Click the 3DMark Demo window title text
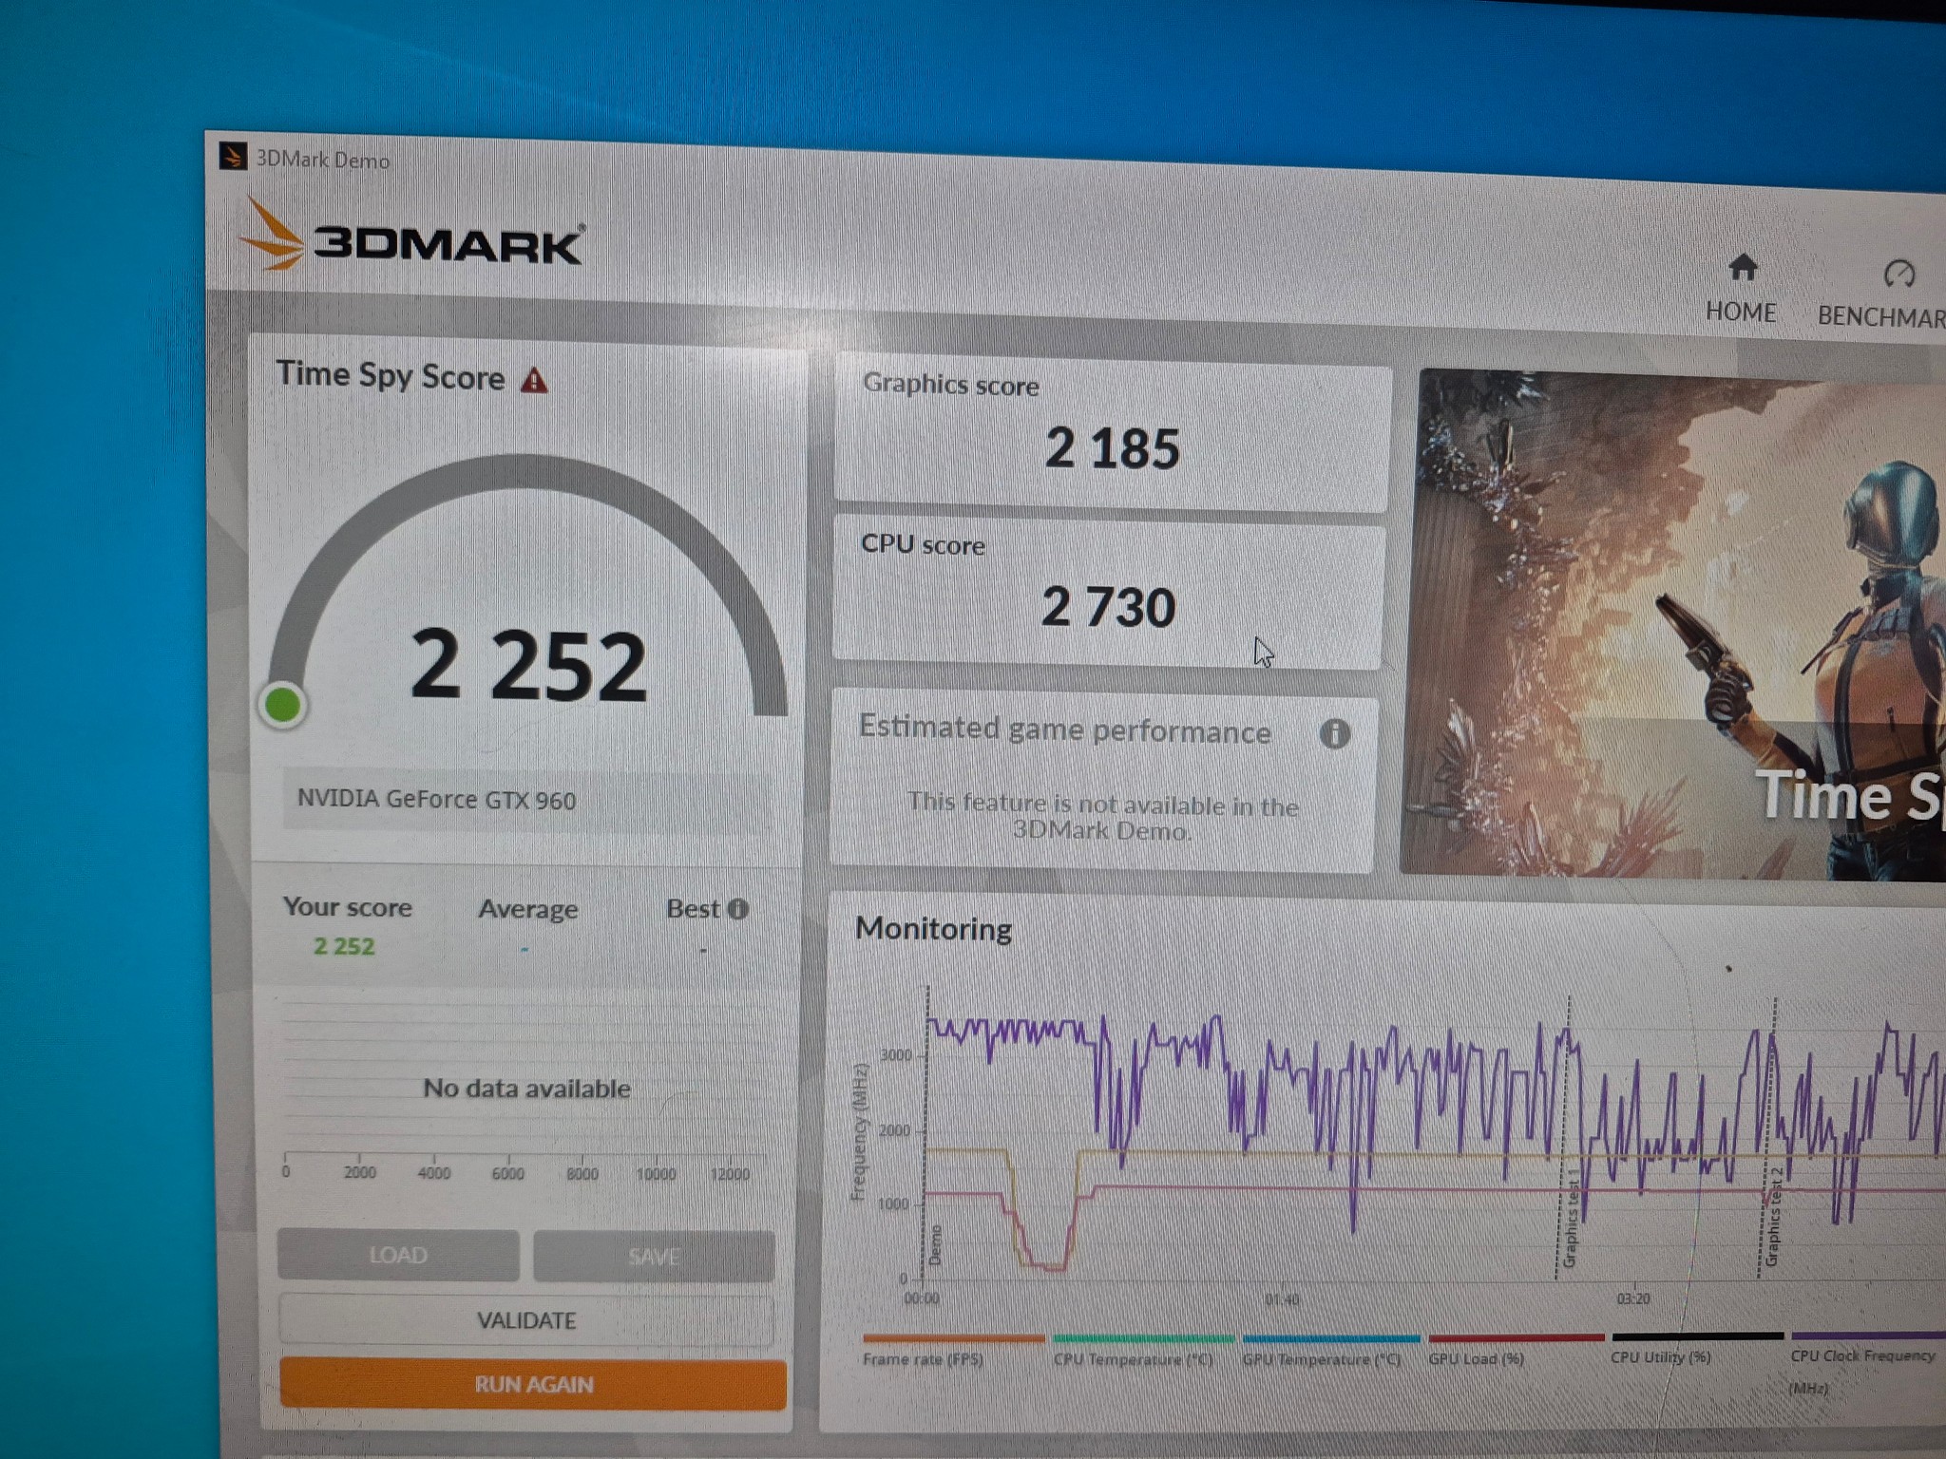Screen dimensions: 1946x1459 [323, 160]
